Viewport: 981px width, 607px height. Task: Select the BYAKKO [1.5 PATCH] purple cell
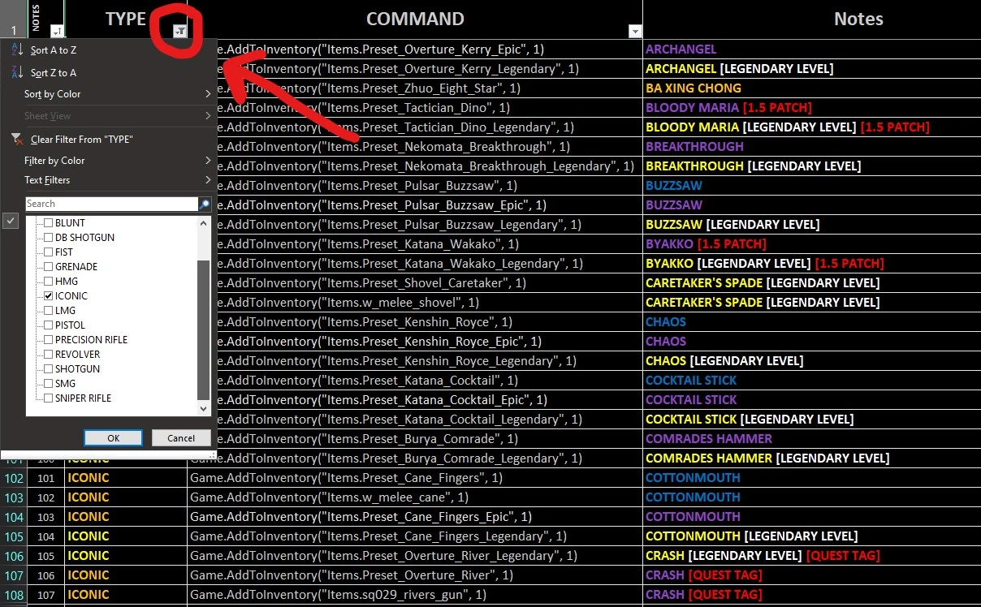811,244
